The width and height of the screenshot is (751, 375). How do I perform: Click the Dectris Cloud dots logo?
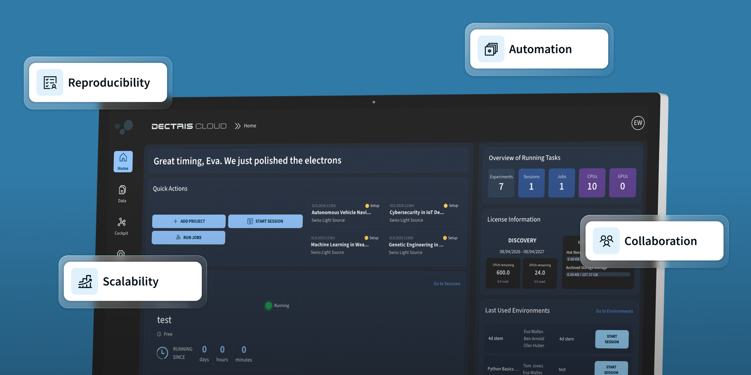click(124, 127)
